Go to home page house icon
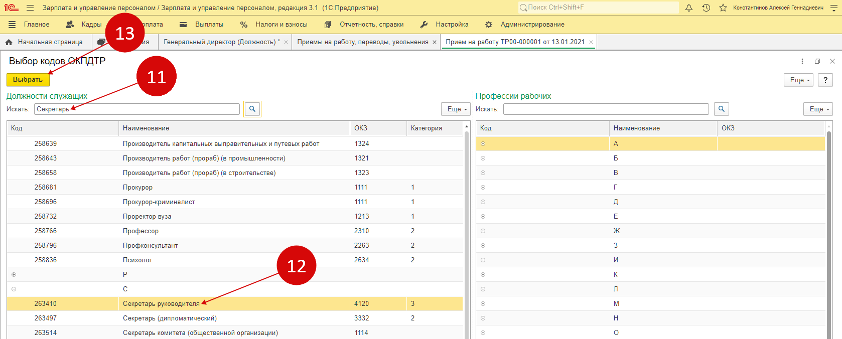The height and width of the screenshot is (339, 842). (9, 42)
